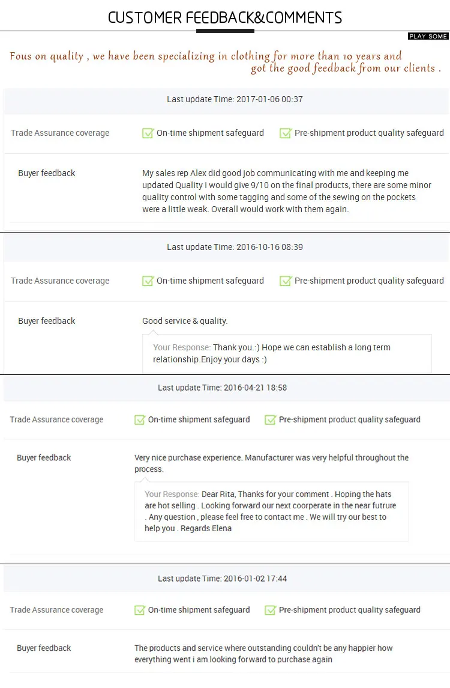Click On-time shipment checkbox in 2016-10-16 review
This screenshot has height=688, width=450.
click(148, 281)
